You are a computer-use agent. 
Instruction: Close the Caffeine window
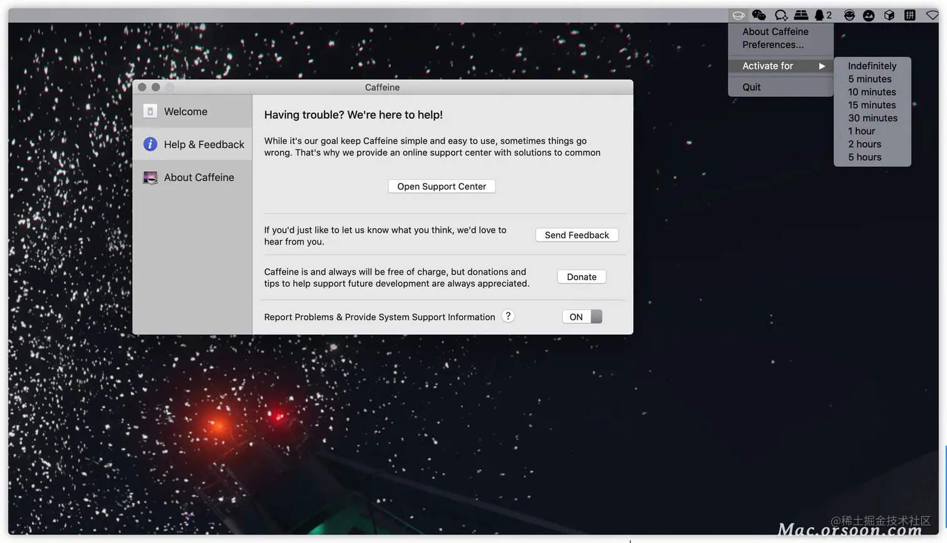(x=142, y=88)
